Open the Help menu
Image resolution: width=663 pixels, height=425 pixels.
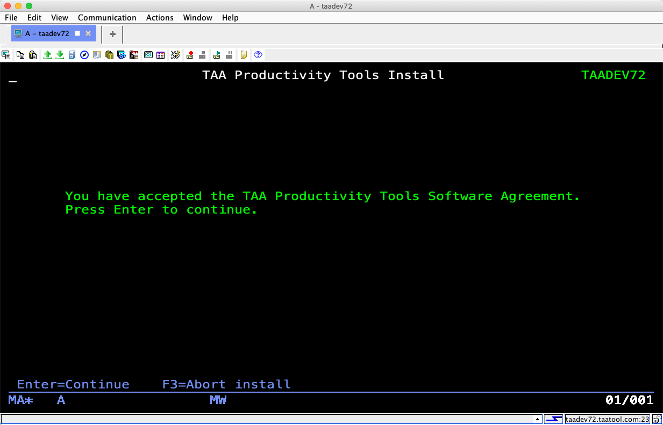tap(230, 18)
